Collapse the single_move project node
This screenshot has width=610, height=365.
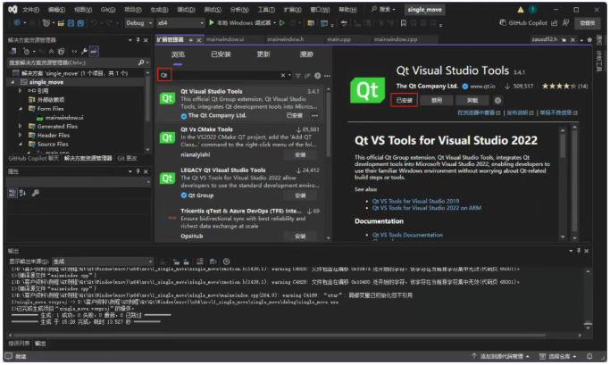point(13,82)
